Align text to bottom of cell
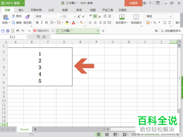 tap(100, 16)
